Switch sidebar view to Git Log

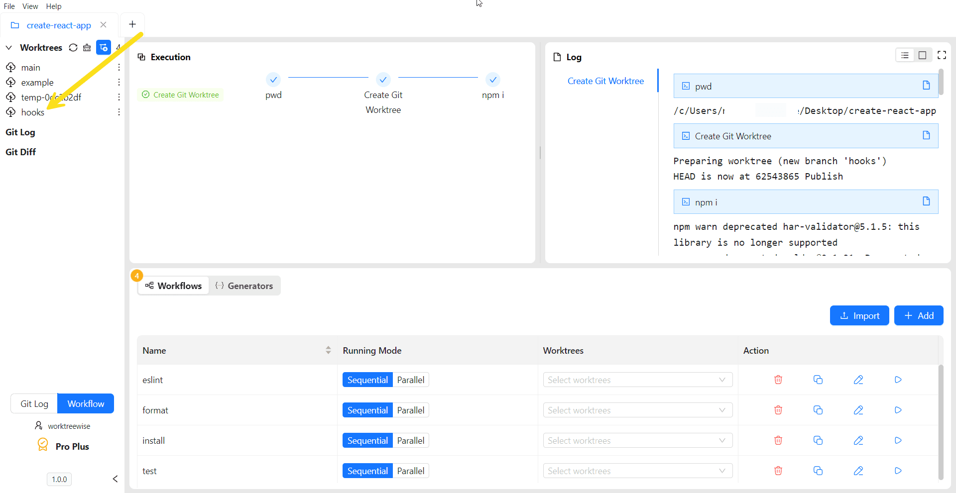pyautogui.click(x=34, y=403)
